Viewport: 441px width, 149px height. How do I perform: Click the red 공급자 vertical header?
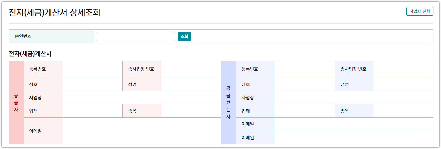(16, 102)
